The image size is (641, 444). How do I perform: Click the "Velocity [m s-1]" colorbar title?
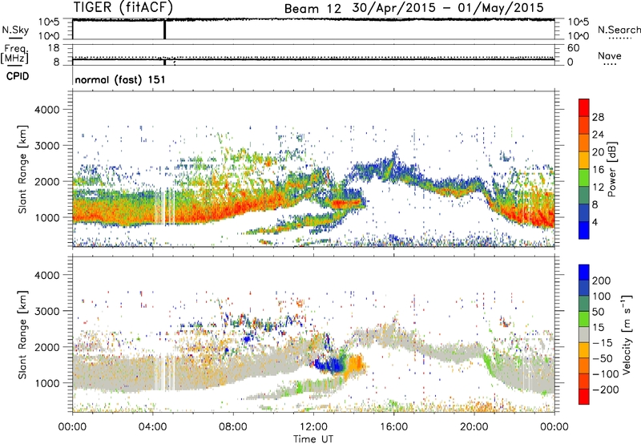click(x=626, y=334)
